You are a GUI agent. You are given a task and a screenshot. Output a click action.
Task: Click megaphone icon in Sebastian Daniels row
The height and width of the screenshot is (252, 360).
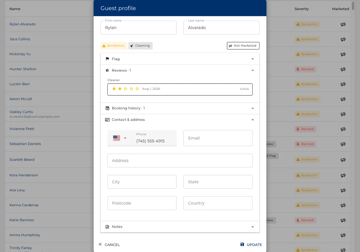point(343,144)
